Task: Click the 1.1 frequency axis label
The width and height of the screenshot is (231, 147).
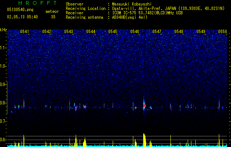Action: [x=3, y=48]
